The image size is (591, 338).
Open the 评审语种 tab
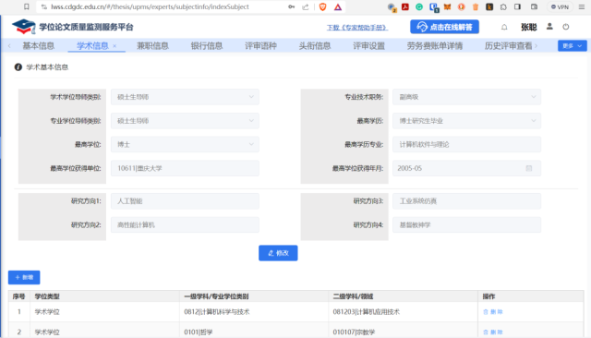point(260,45)
